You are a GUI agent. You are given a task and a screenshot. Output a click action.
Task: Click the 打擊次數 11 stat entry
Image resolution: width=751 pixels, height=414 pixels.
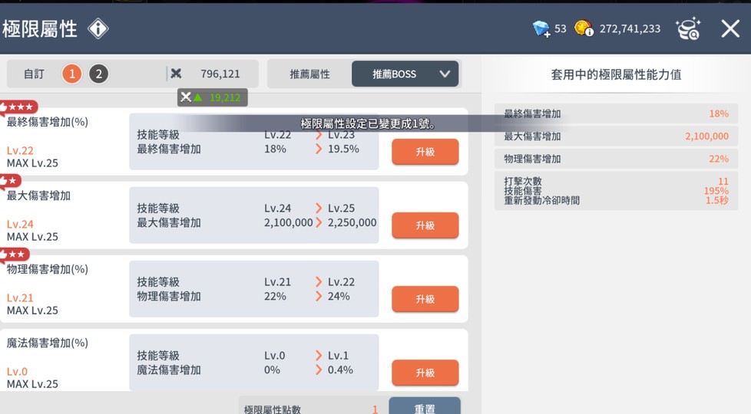617,182
